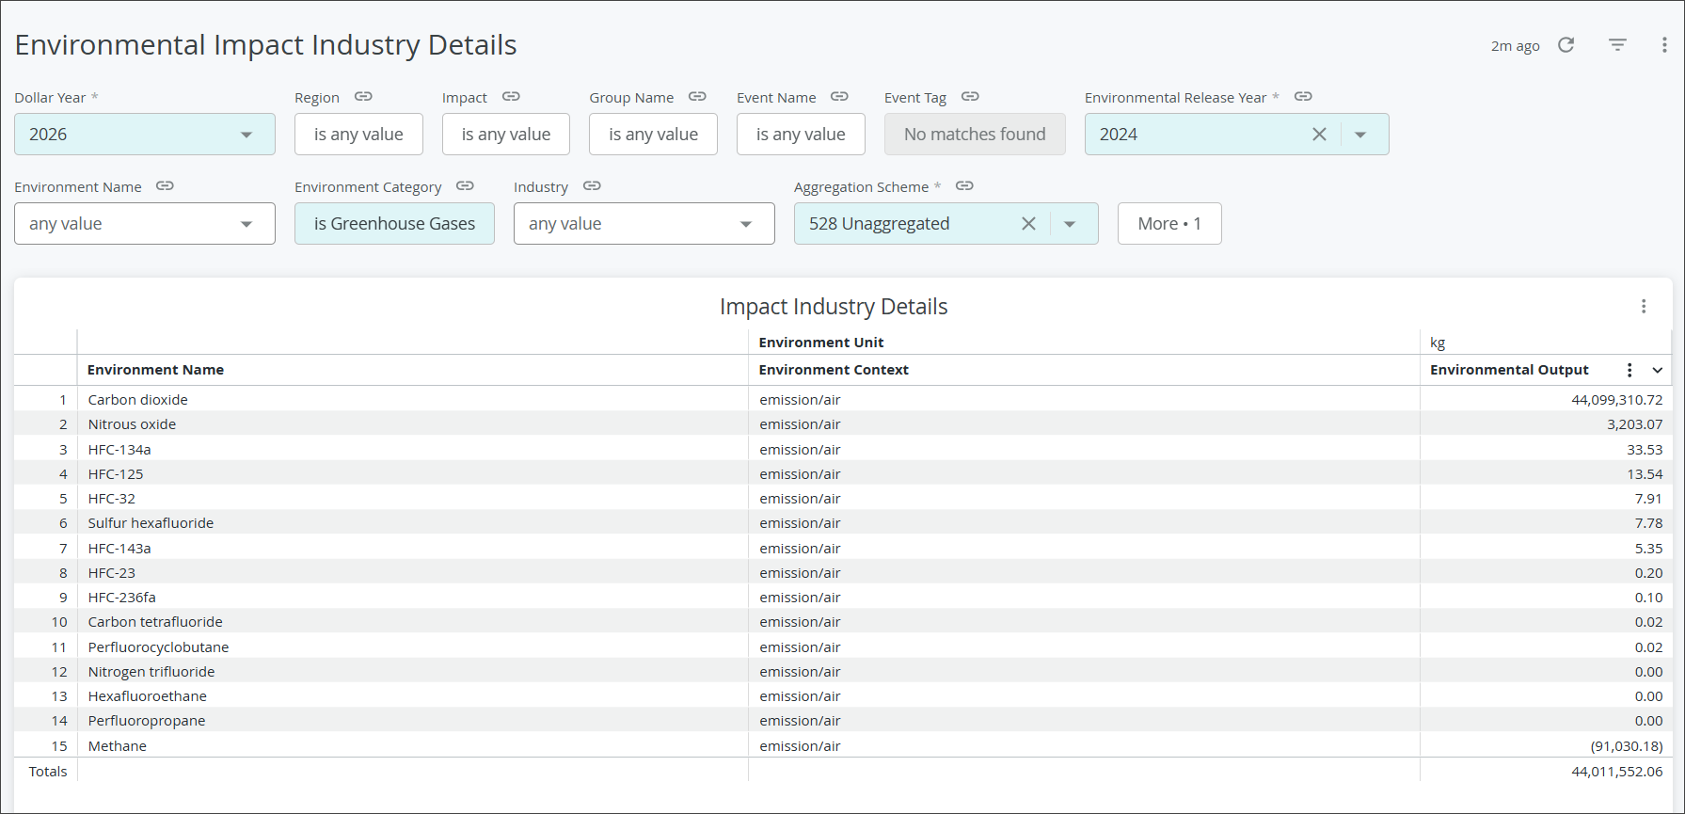1685x814 pixels.
Task: Toggle the Environmental Output sort arrow
Action: tap(1658, 370)
